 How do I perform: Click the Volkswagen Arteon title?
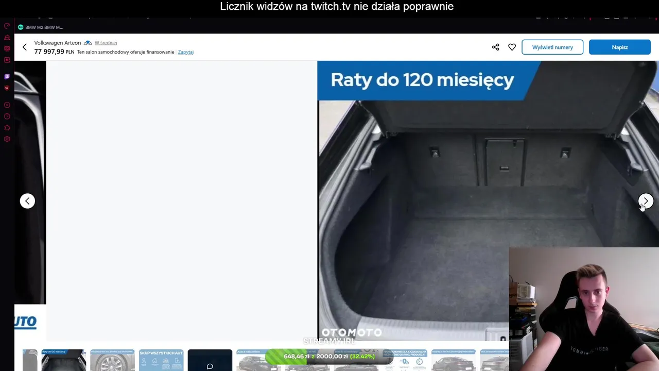pos(58,43)
